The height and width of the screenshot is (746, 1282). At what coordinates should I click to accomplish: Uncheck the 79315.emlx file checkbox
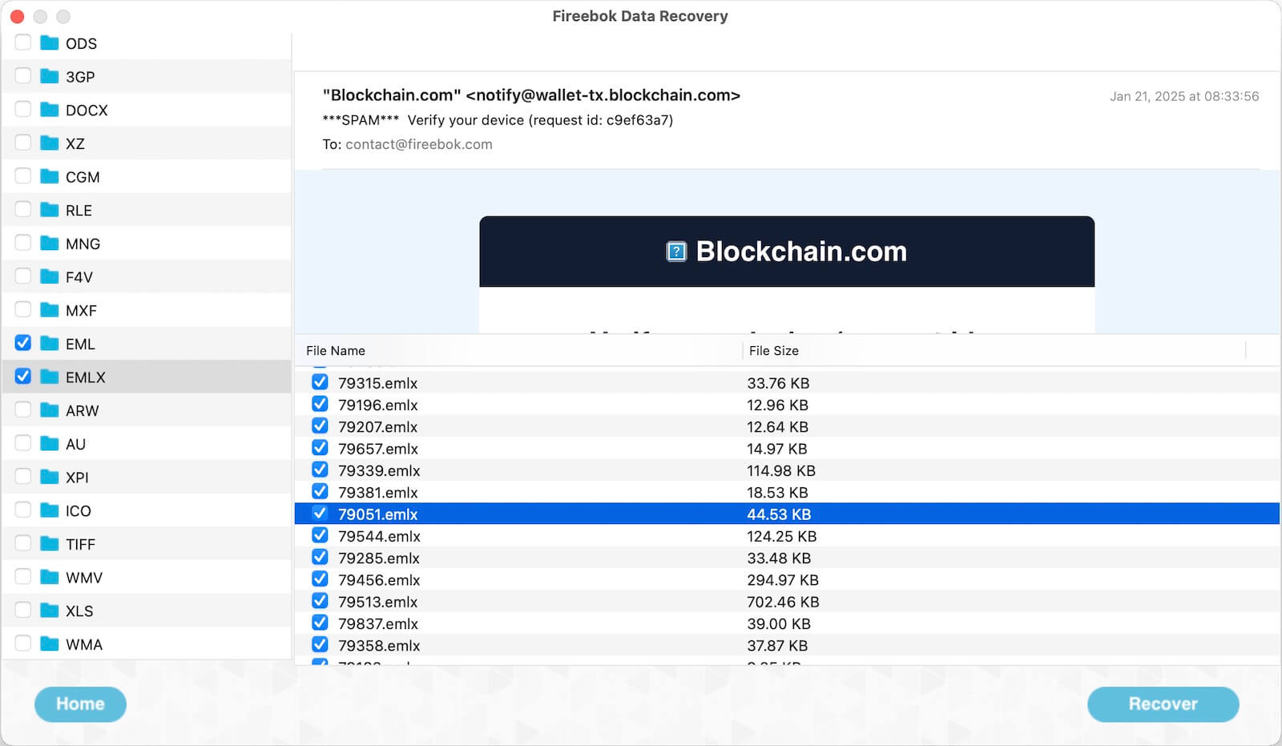tap(320, 382)
